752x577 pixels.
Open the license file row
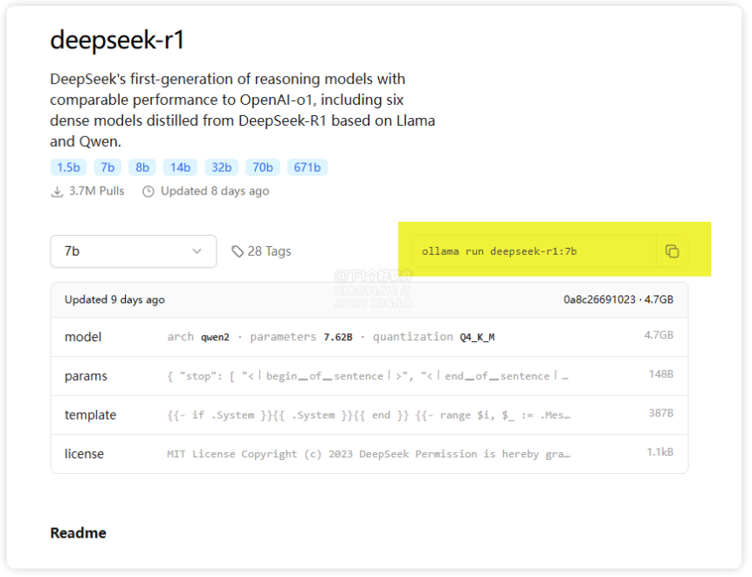click(x=369, y=454)
